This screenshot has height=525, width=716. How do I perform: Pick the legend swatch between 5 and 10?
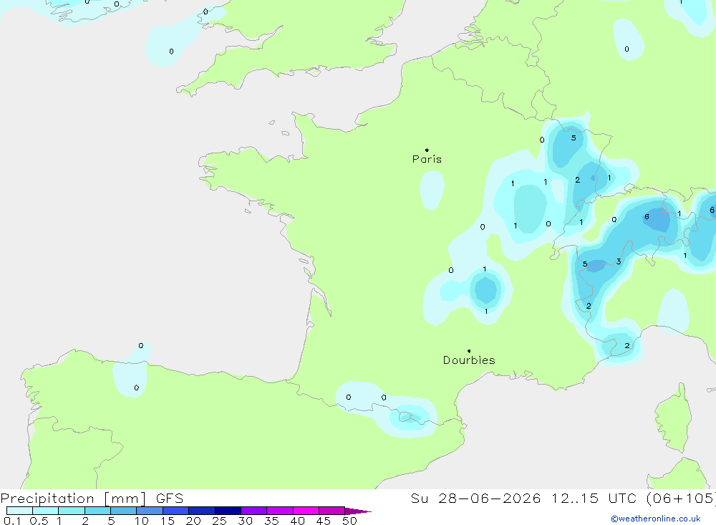(124, 511)
